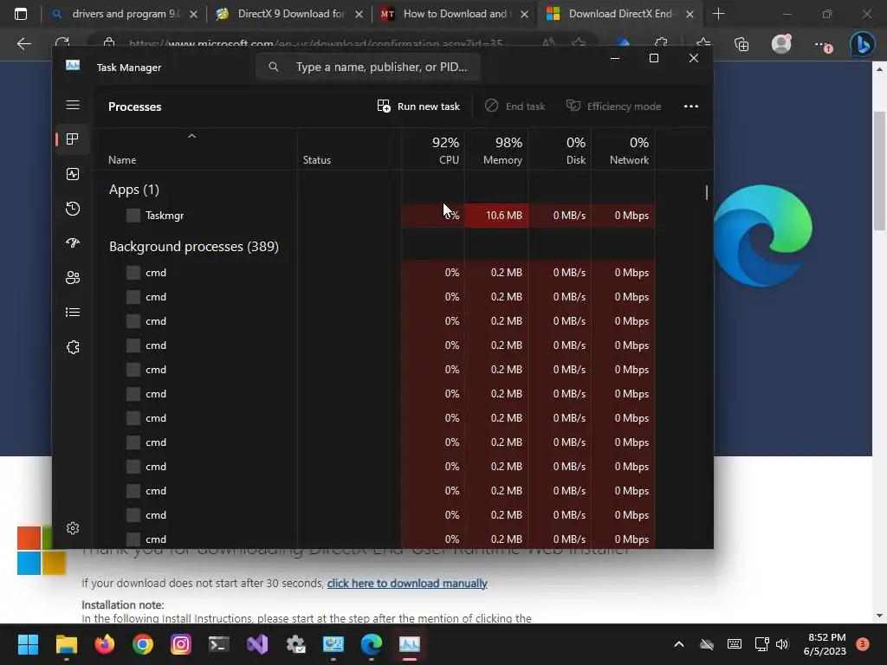887x665 pixels.
Task: Close the Download DirectX End-User tab
Action: click(690, 14)
